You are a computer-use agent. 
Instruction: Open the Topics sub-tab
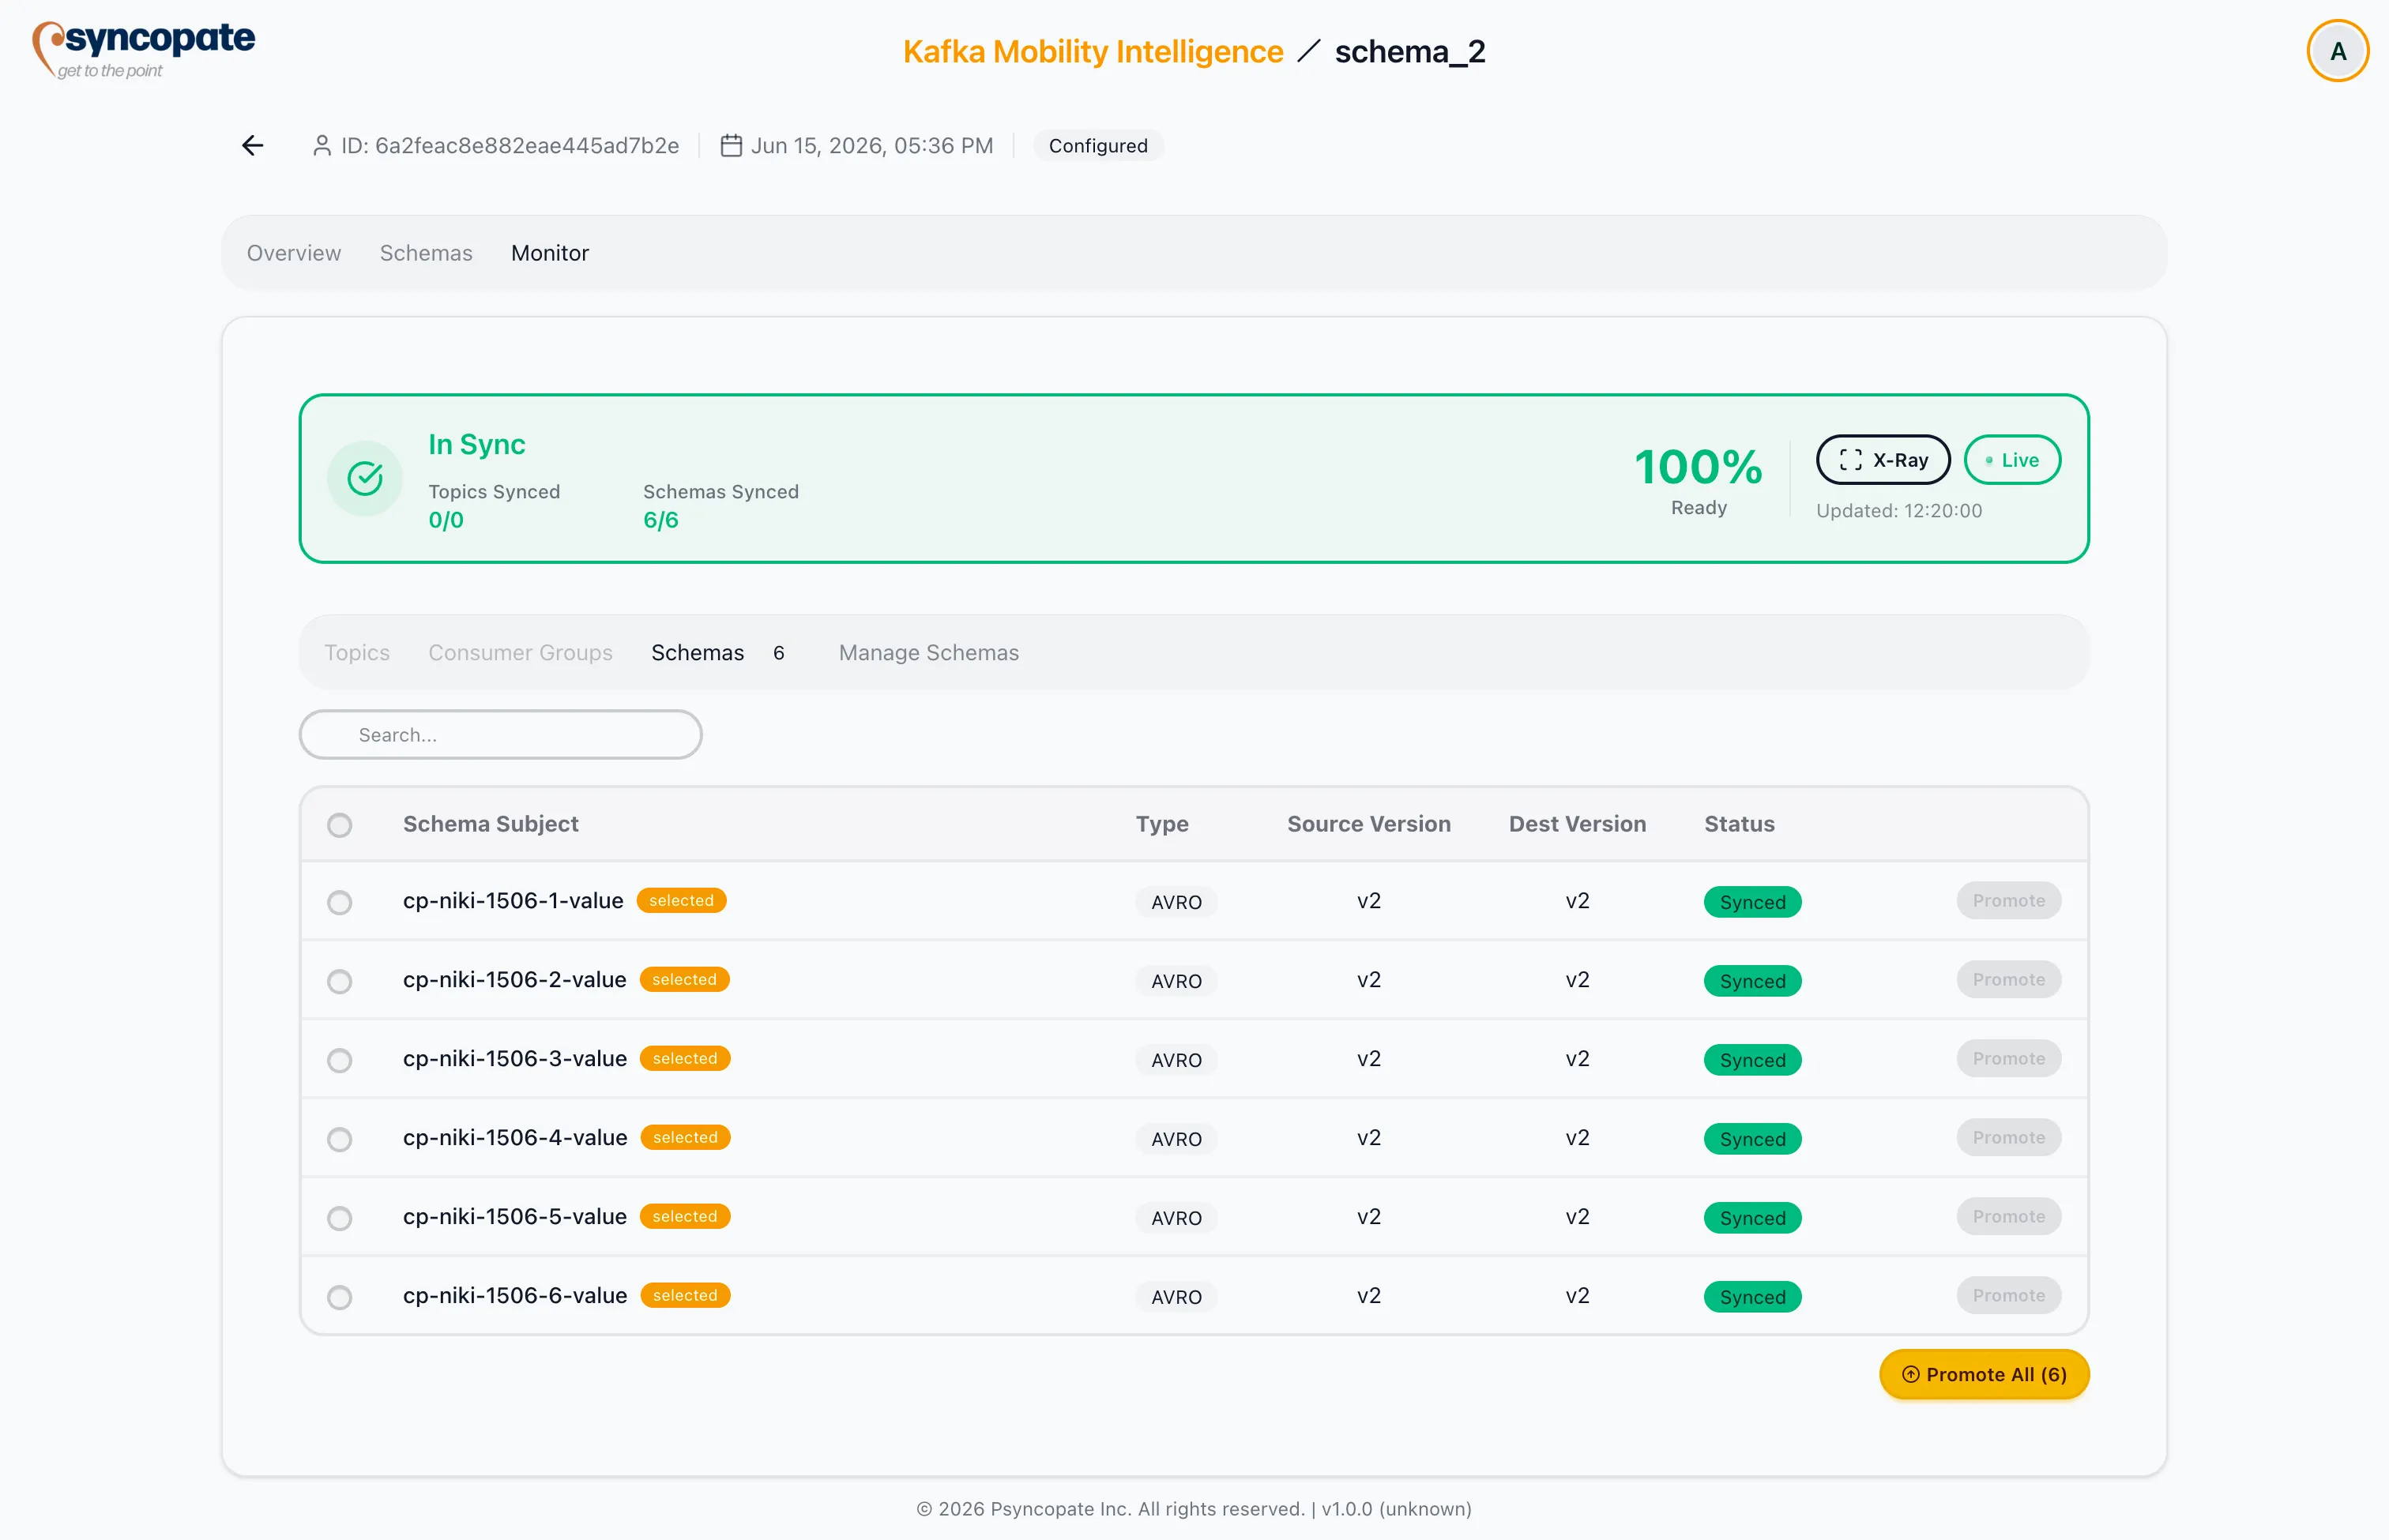point(357,652)
